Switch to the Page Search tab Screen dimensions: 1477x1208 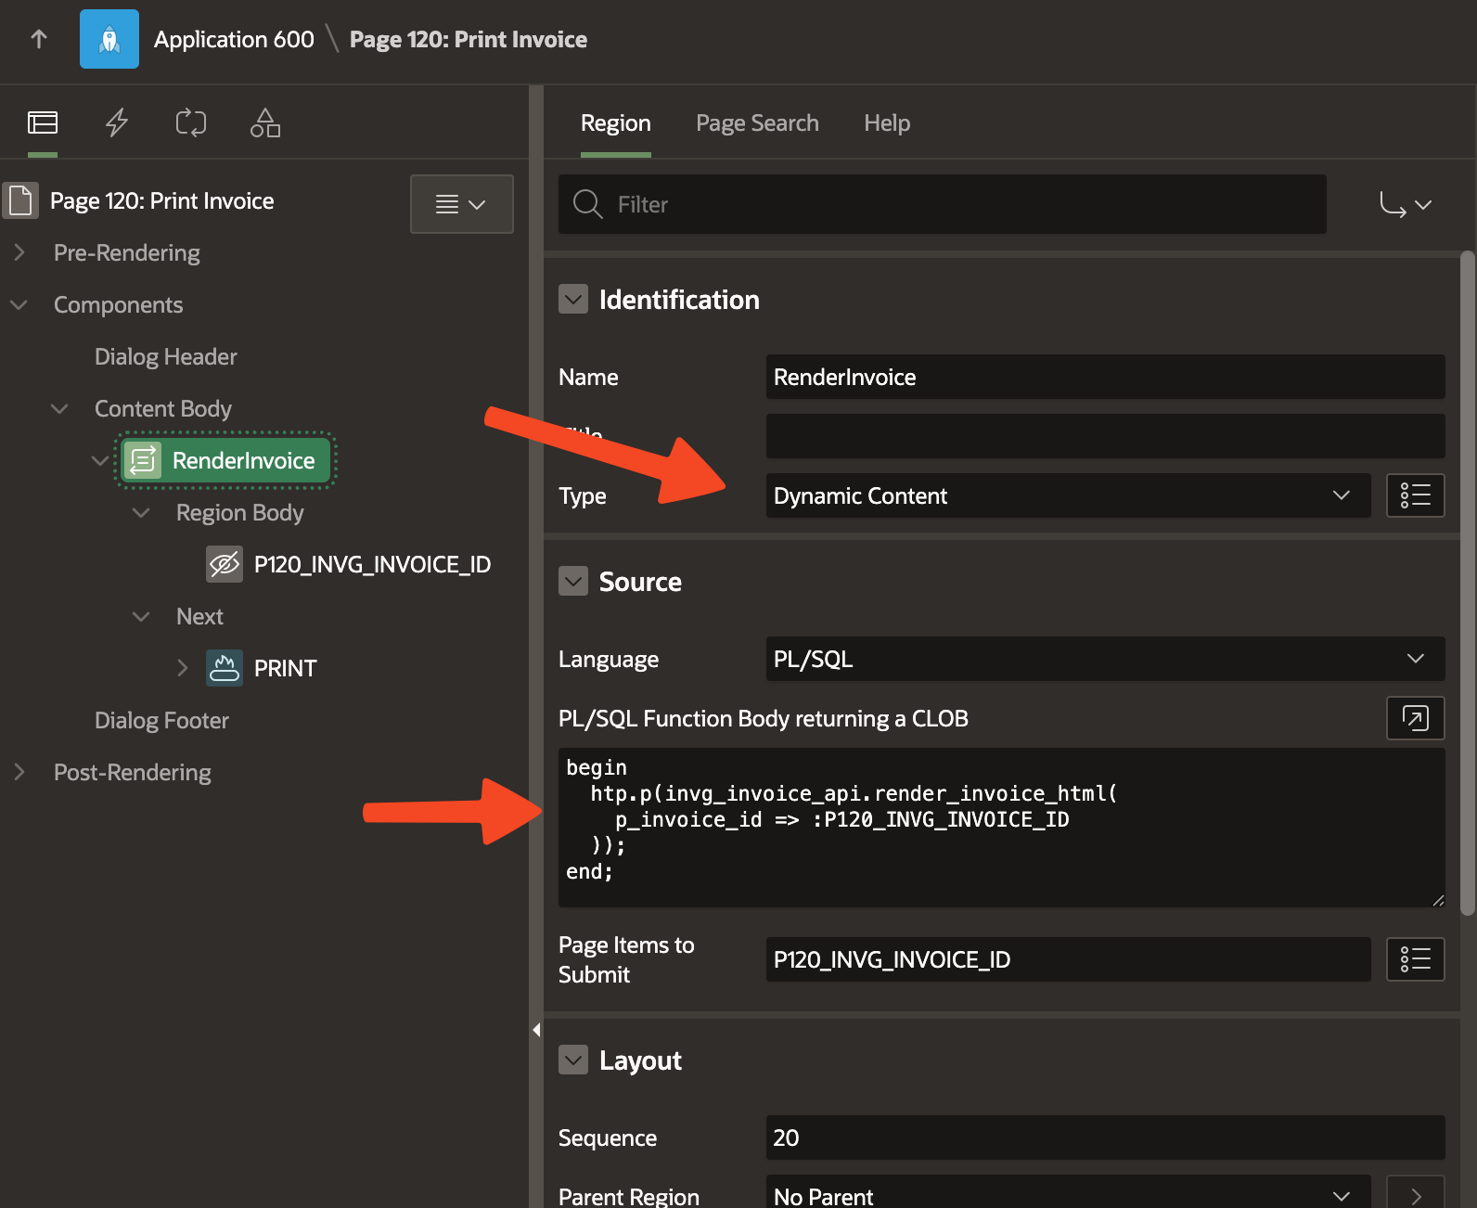(x=757, y=122)
